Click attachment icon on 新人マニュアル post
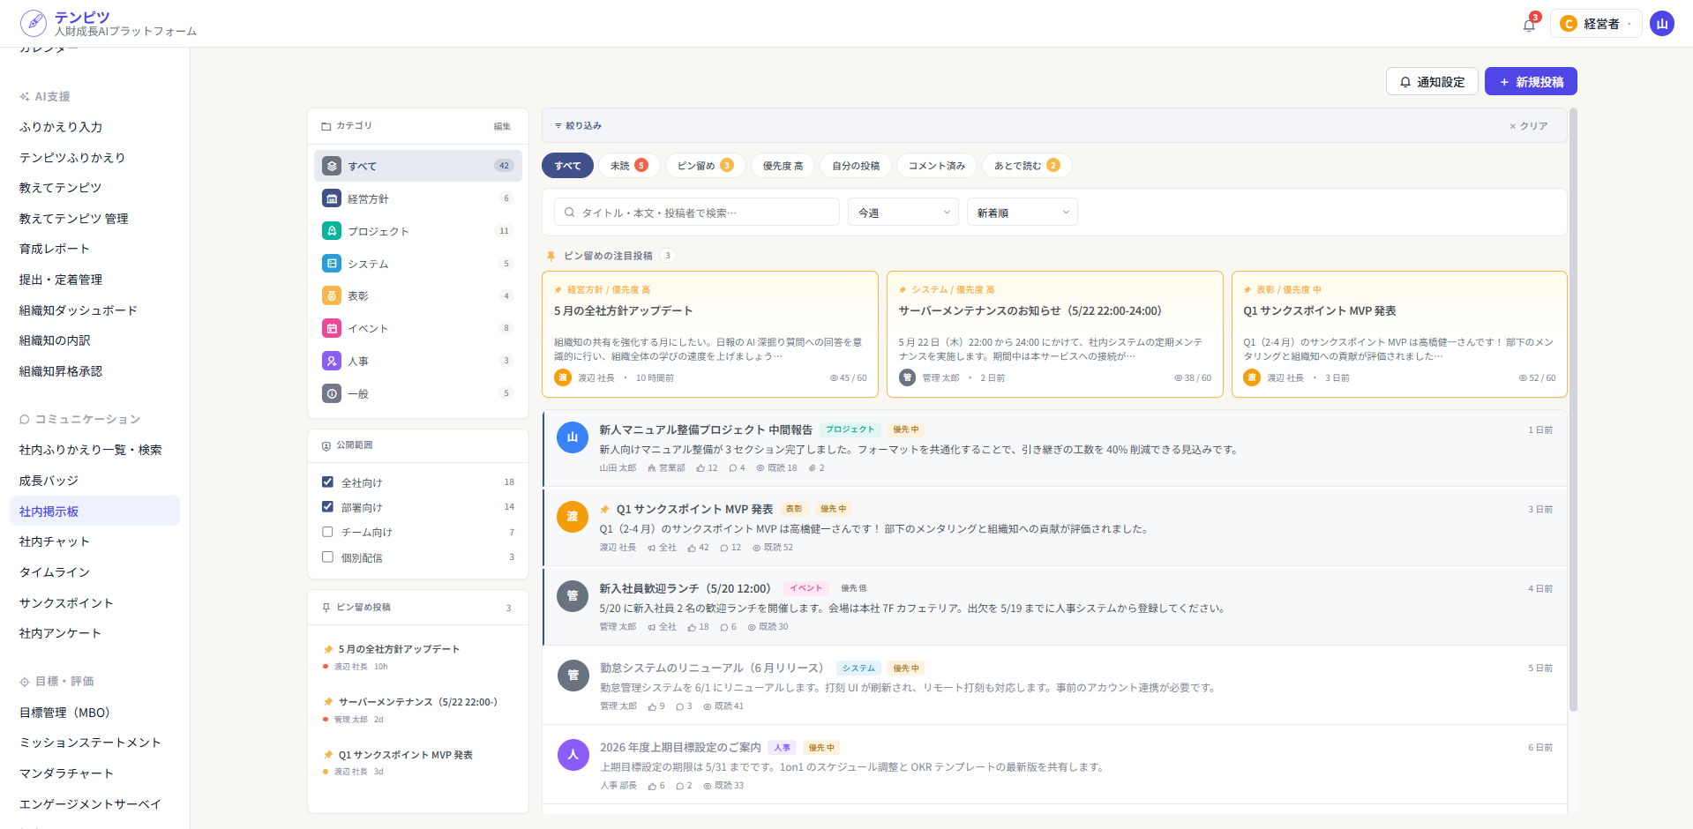The width and height of the screenshot is (1693, 829). (x=812, y=468)
